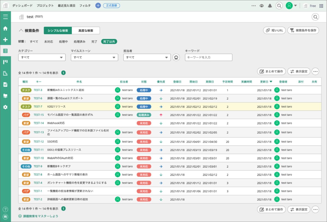
Task: Open project settings gear in the sidebar
Action: point(5,107)
